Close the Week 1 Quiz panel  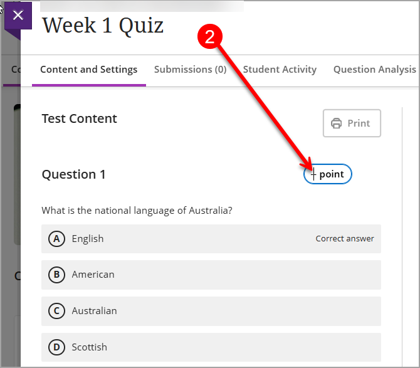pos(18,15)
